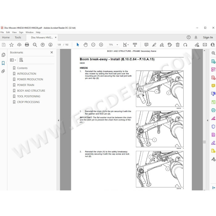This screenshot has width=216, height=216.
Task: Open fit page options dropdown
Action: (126, 45)
